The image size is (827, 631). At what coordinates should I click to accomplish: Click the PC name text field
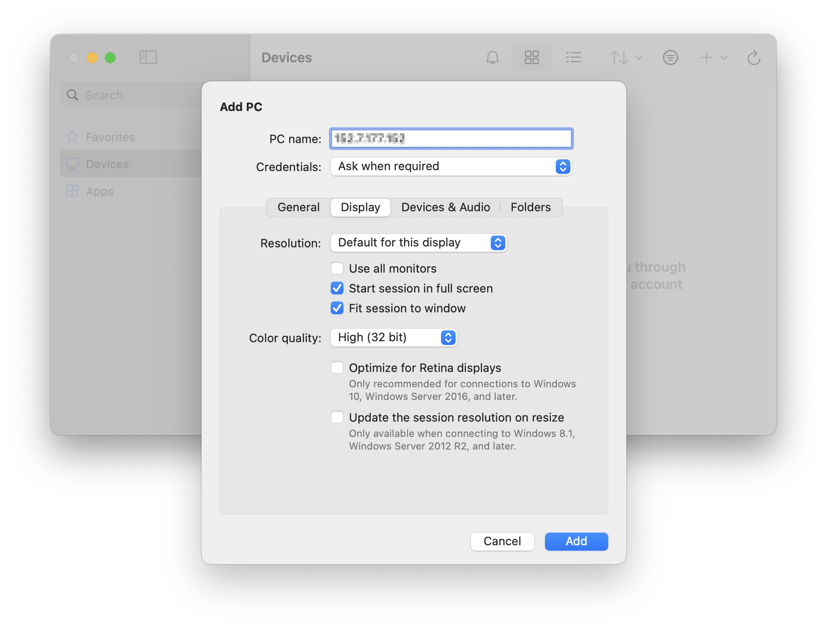pyautogui.click(x=451, y=139)
